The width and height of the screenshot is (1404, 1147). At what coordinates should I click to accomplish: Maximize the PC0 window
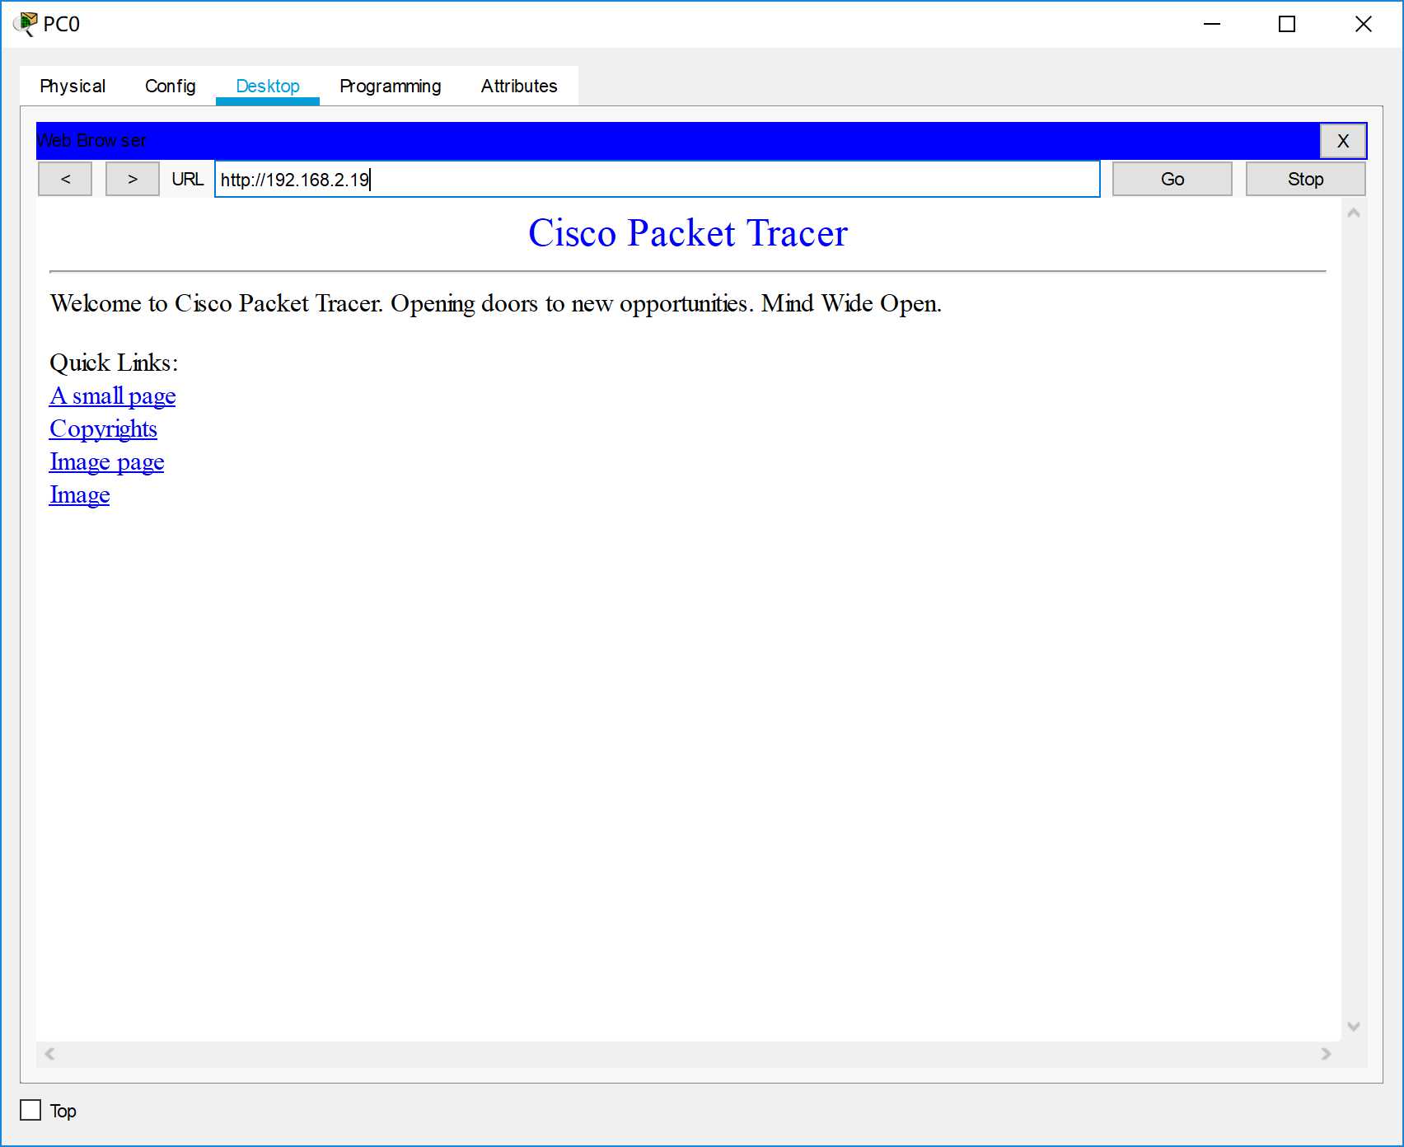[x=1287, y=24]
